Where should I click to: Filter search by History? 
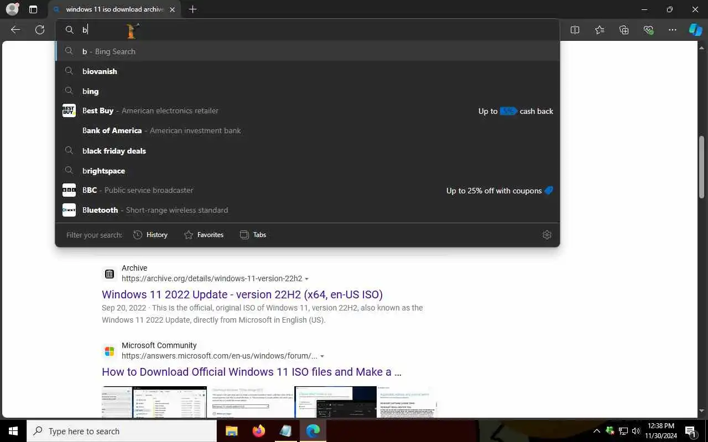(x=150, y=235)
